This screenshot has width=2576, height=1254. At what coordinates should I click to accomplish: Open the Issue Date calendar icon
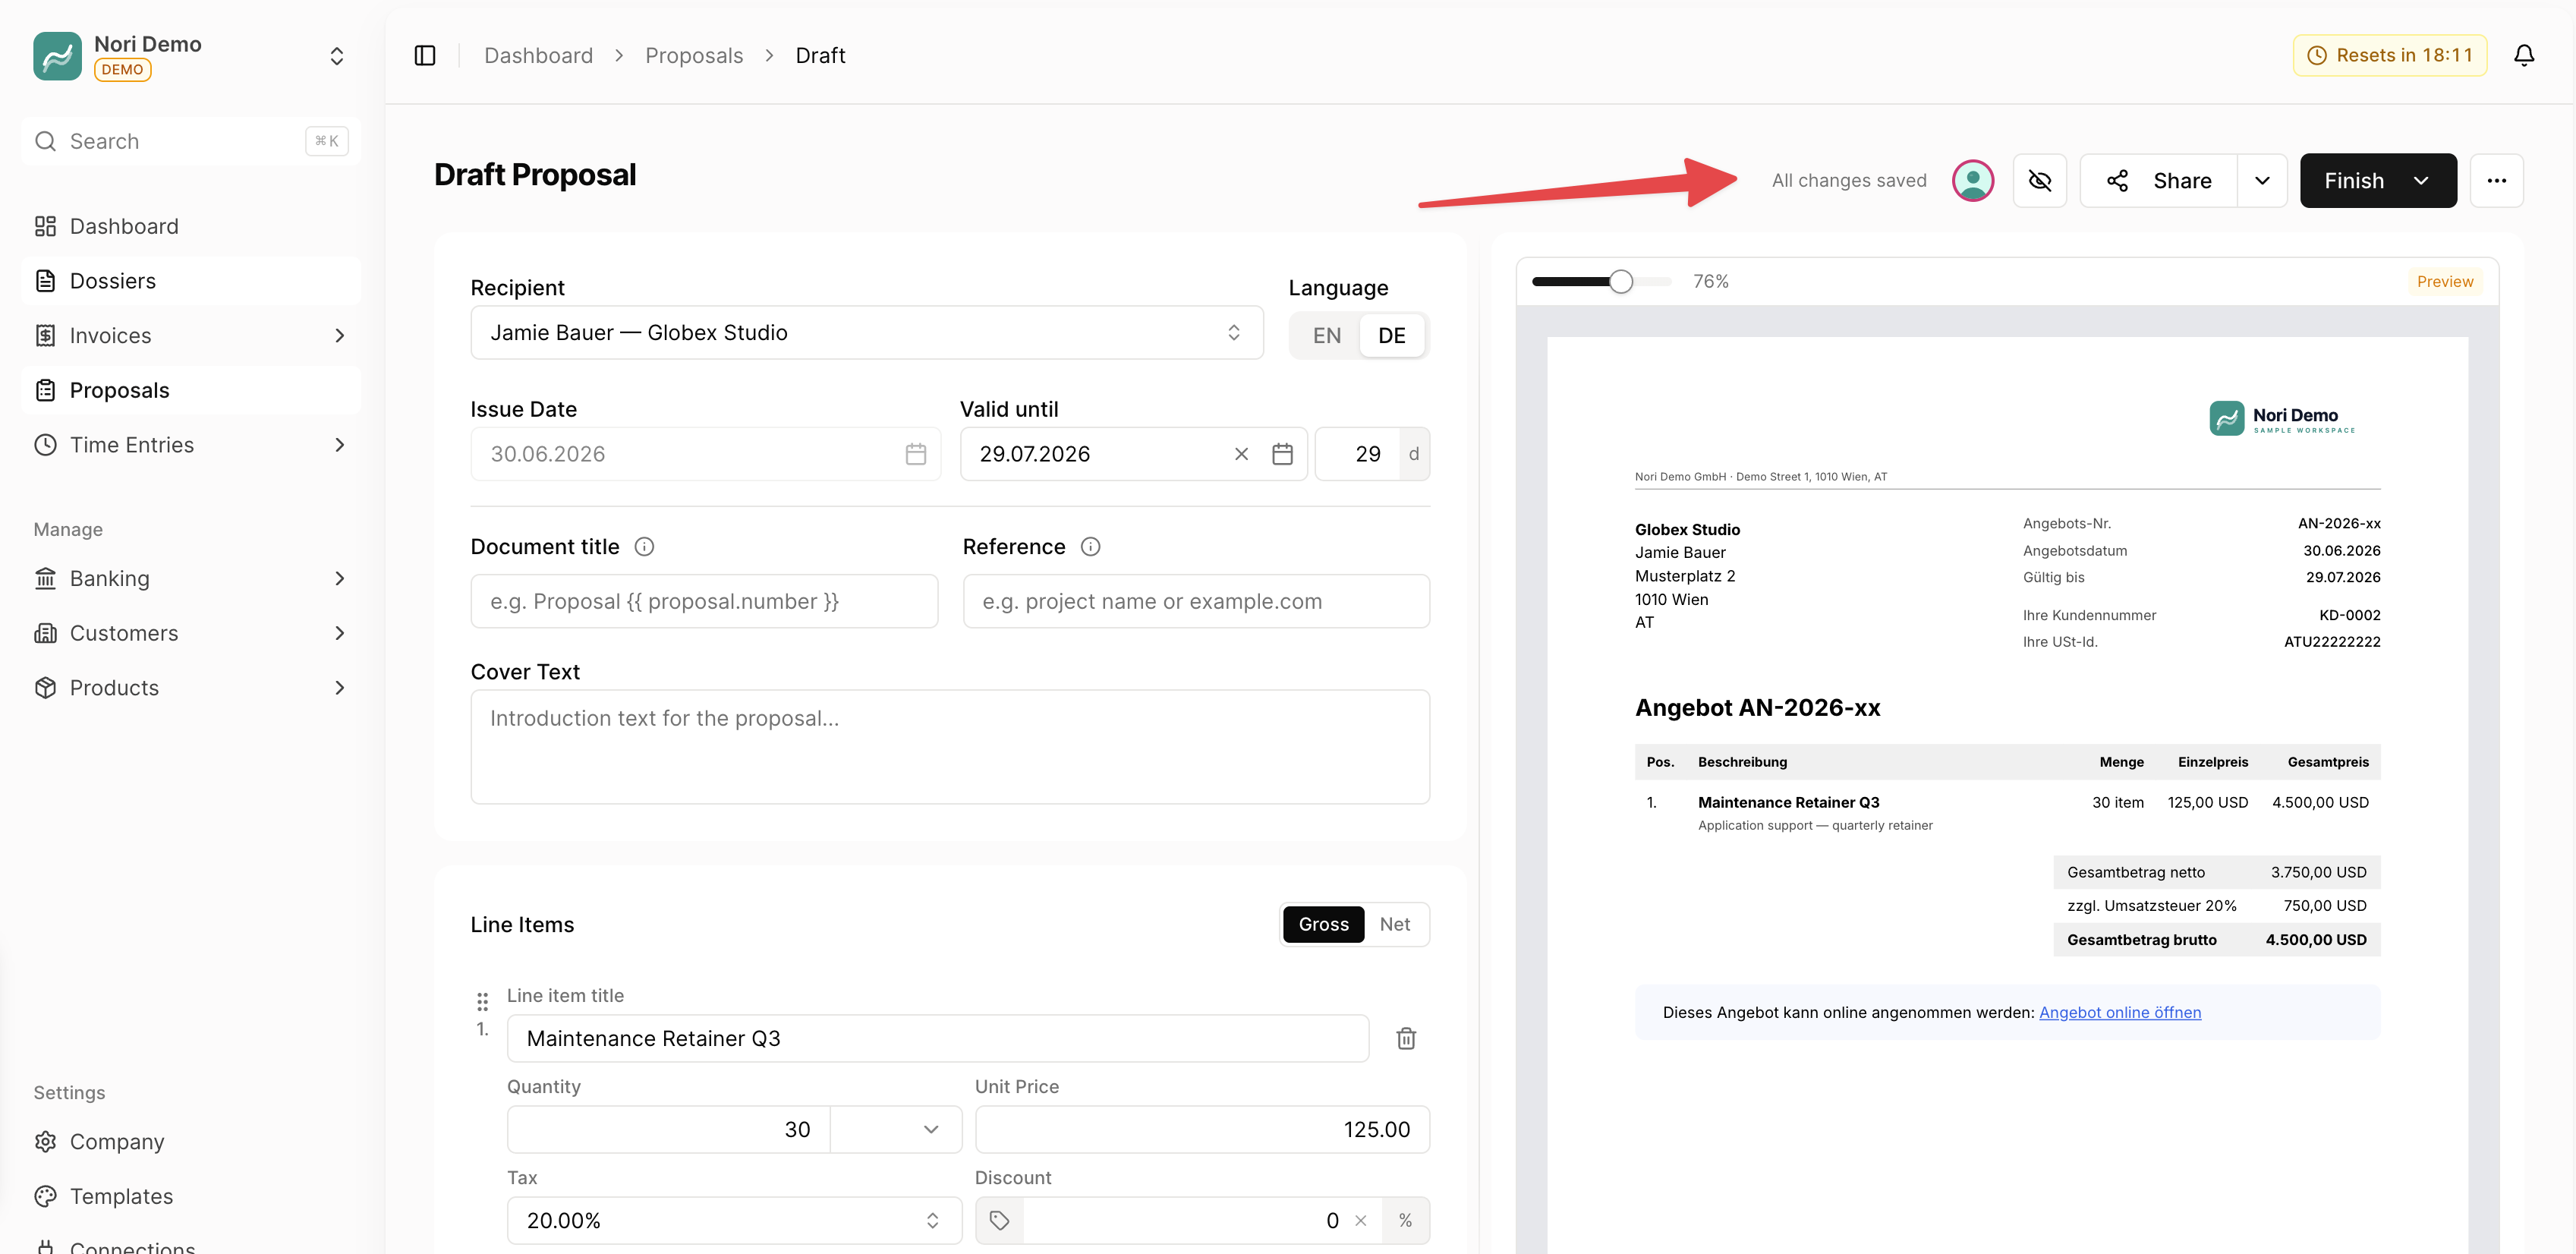(x=916, y=454)
